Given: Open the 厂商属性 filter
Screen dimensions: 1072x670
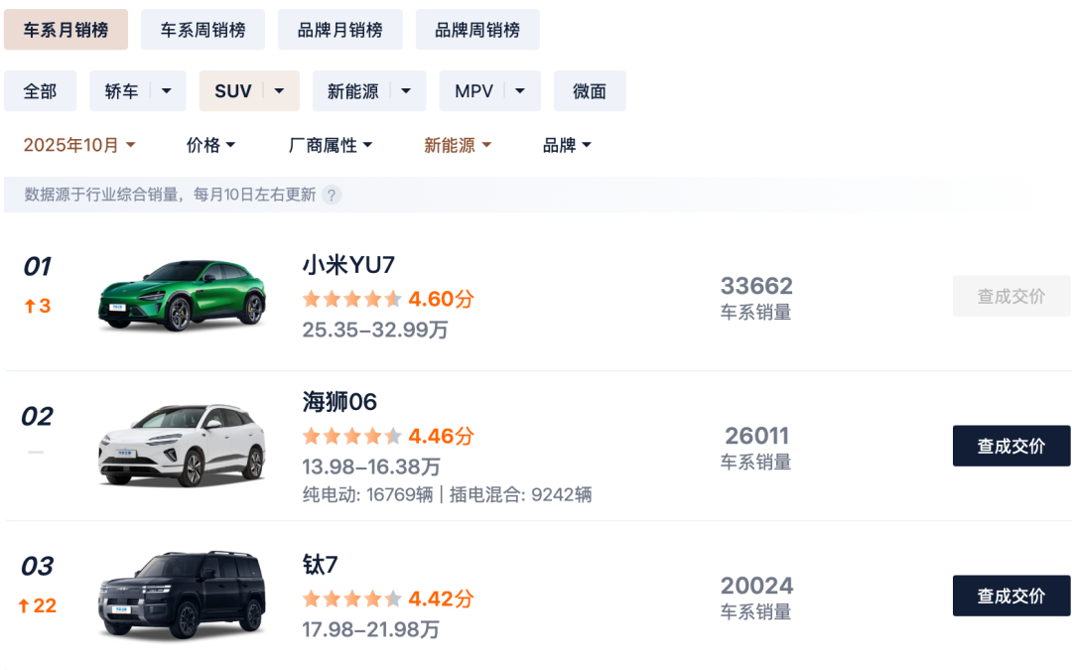Looking at the screenshot, I should 331,146.
